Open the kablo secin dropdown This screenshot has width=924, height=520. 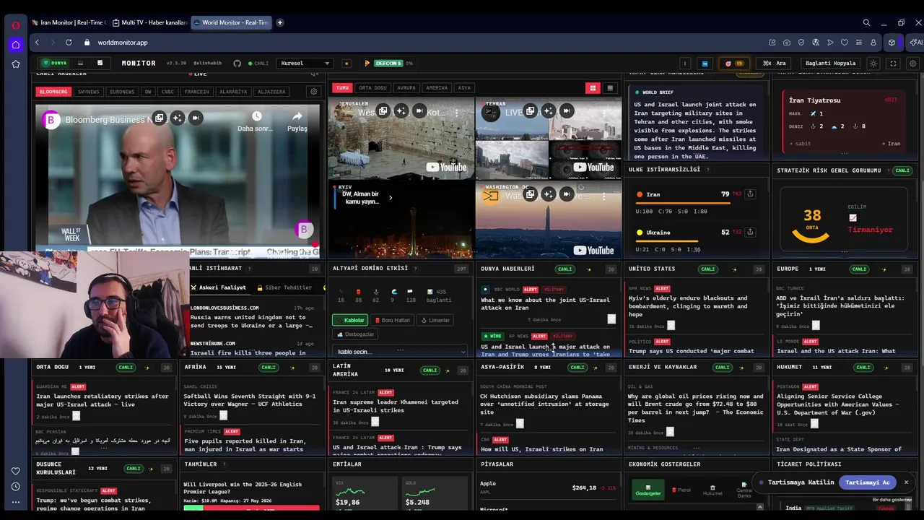(400, 352)
